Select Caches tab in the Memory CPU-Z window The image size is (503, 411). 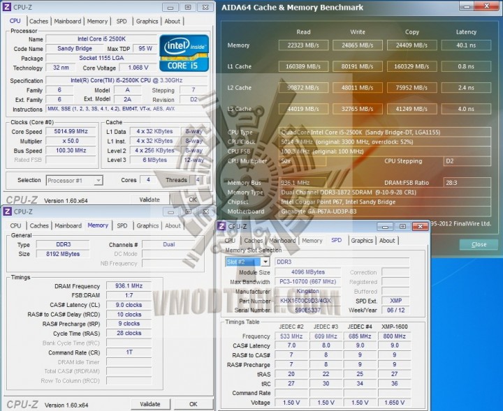pos(39,226)
